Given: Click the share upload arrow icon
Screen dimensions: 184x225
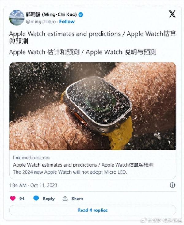Looking at the screenshot, I should [65, 199].
